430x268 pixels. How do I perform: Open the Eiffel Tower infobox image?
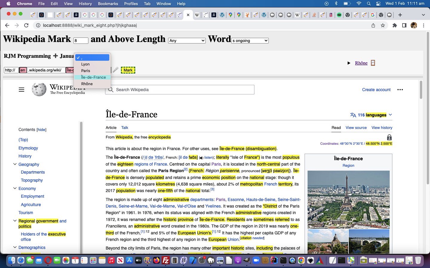[x=348, y=200]
